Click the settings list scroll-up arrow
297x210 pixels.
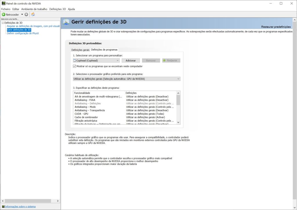(x=178, y=93)
